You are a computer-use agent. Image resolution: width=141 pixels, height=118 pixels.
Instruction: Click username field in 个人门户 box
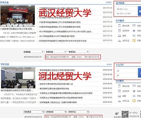coord(127,71)
